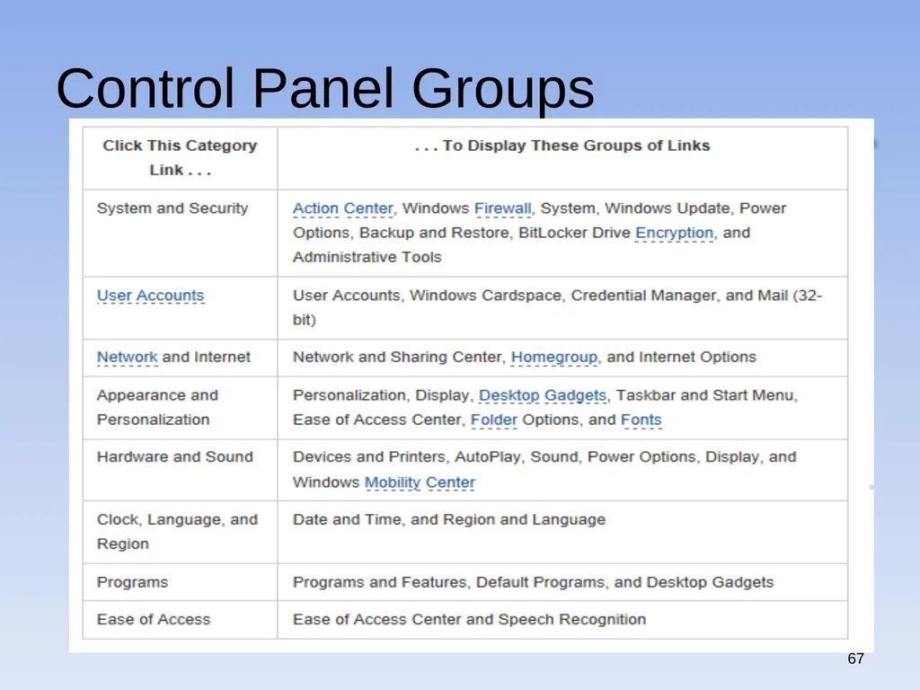920x690 pixels.
Task: Click the Ease of Access category cell
Action: [180, 620]
